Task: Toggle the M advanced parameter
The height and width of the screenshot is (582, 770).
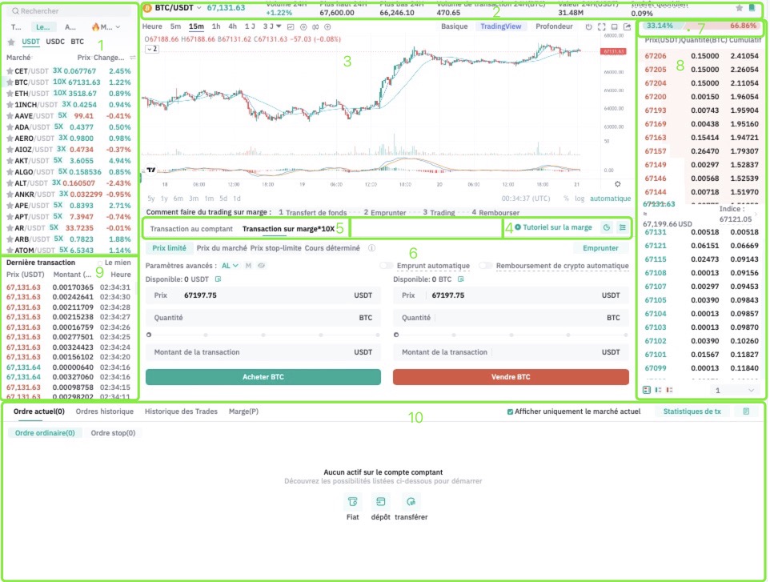Action: coord(248,266)
